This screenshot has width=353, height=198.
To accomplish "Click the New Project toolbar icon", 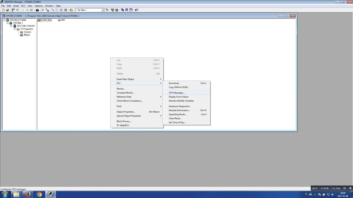I will 3,10.
